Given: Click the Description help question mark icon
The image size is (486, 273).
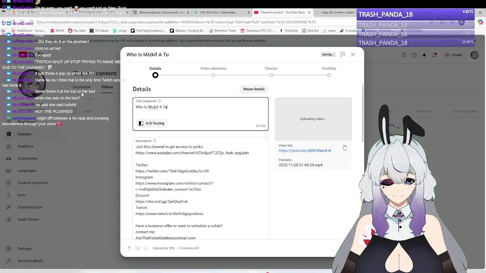Looking at the screenshot, I should point(155,141).
